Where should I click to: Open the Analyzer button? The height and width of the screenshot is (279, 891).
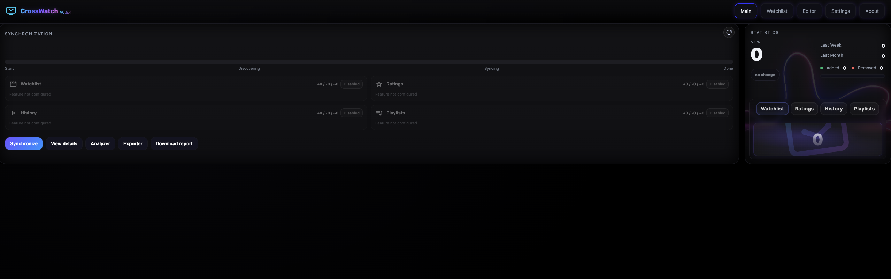[x=100, y=143]
